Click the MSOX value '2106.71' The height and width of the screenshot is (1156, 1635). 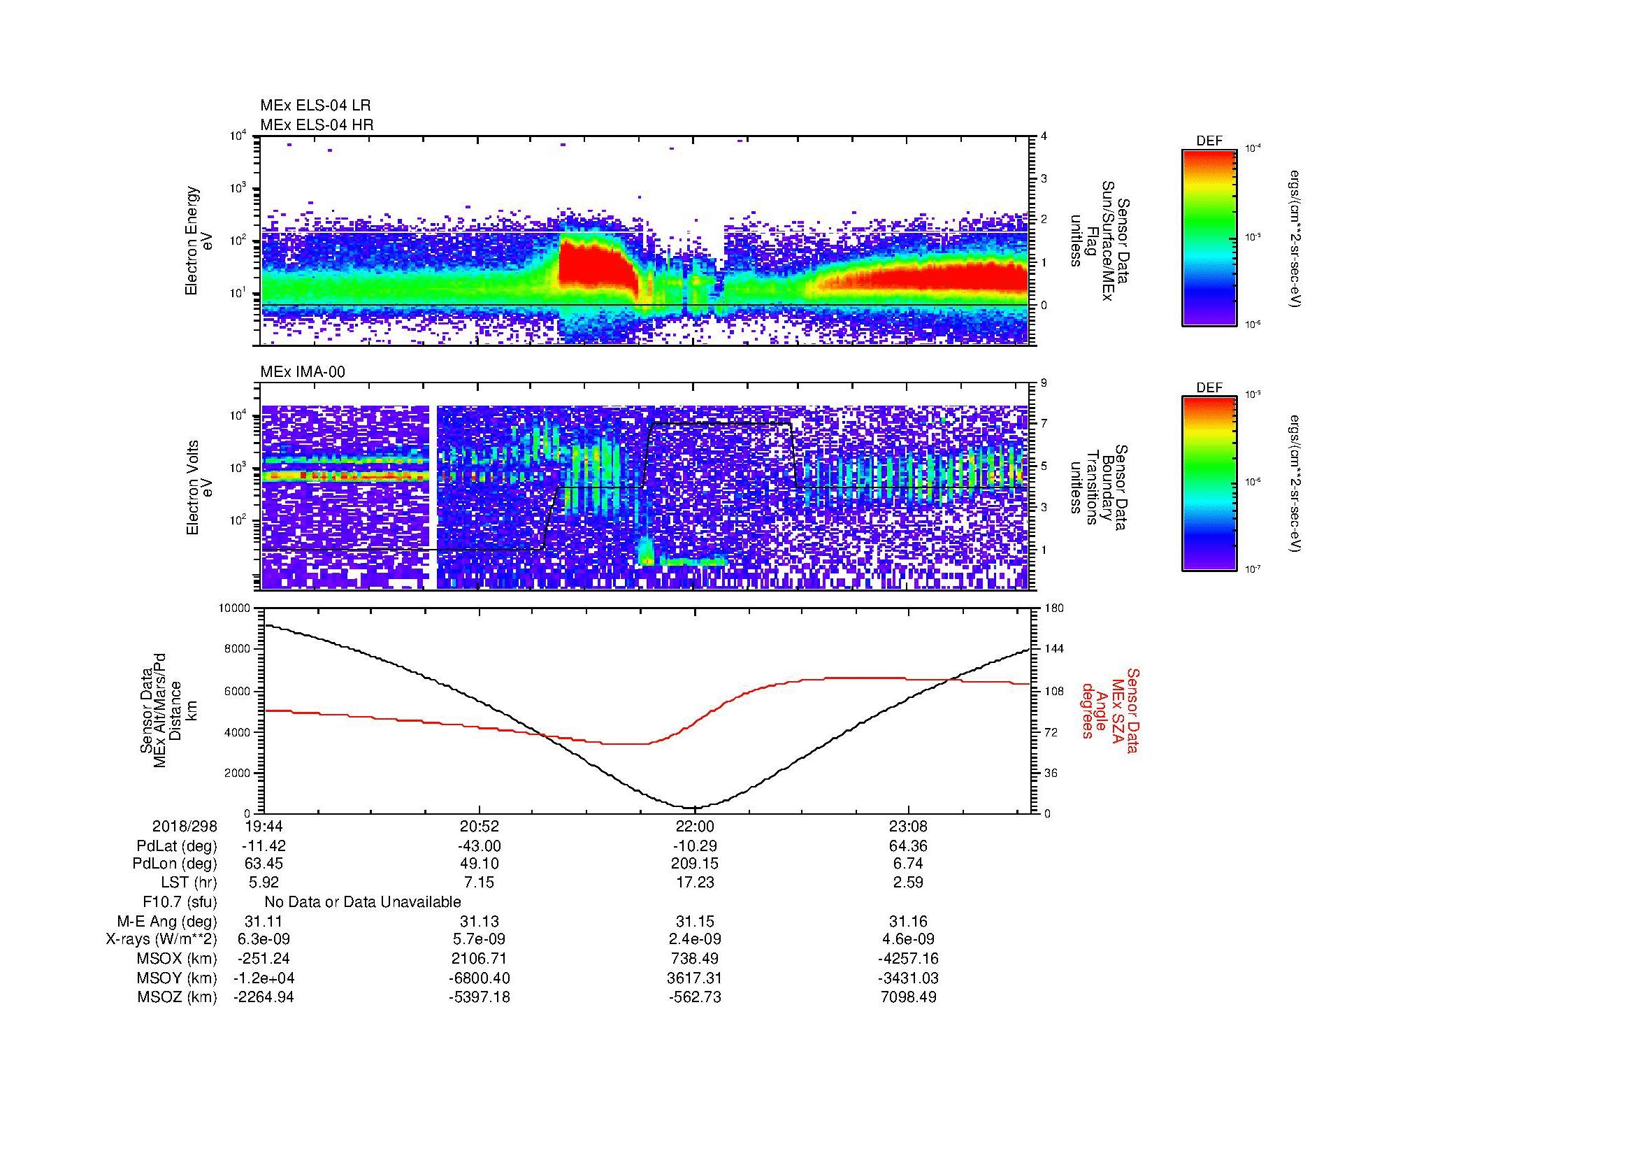(x=480, y=959)
